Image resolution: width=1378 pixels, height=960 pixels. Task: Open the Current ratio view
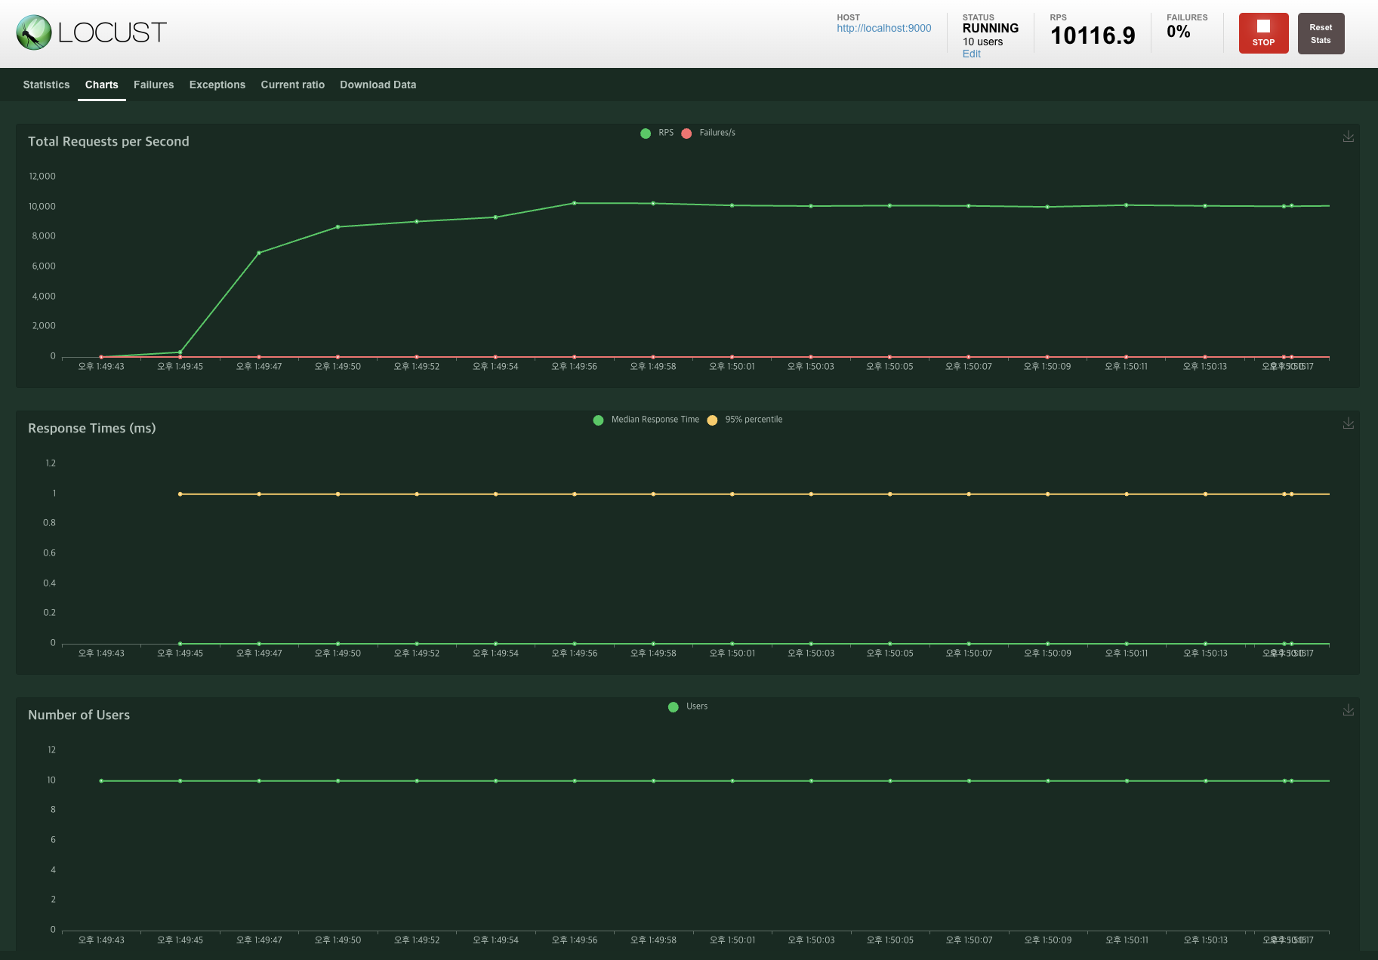click(x=292, y=85)
